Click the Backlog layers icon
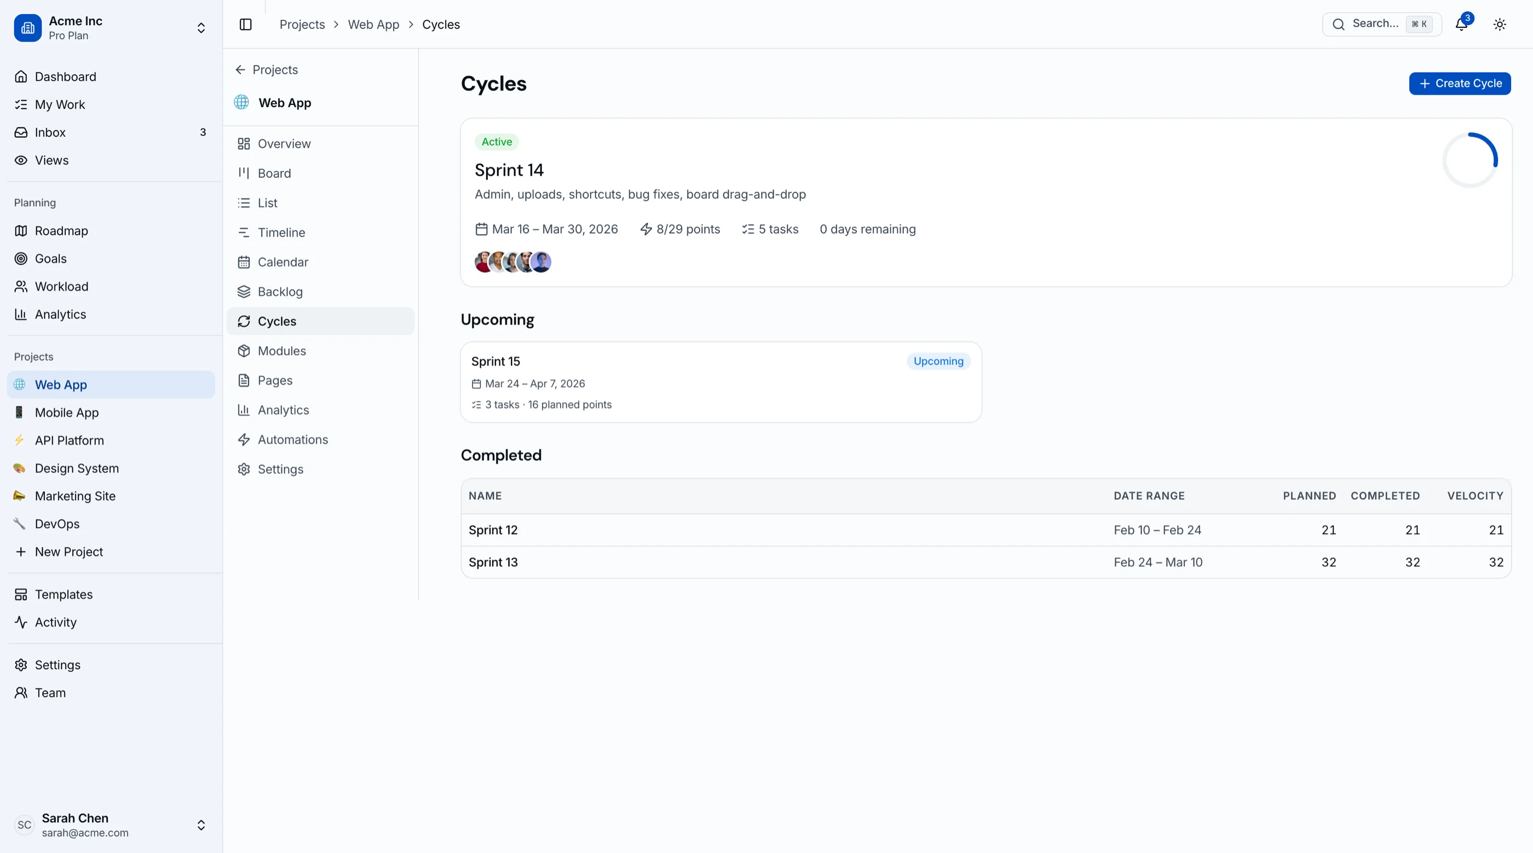The image size is (1533, 853). 244,292
